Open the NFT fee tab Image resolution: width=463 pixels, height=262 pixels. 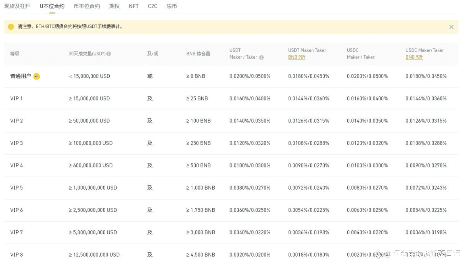pyautogui.click(x=133, y=6)
